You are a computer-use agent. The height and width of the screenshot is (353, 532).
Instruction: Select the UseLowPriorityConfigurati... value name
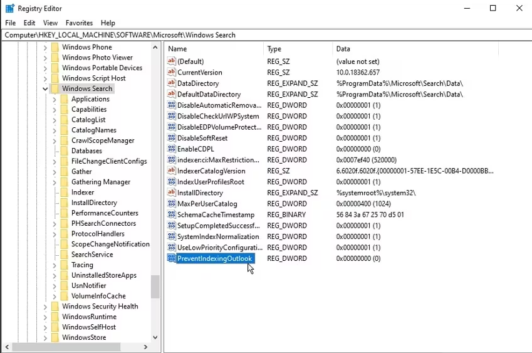[220, 248]
